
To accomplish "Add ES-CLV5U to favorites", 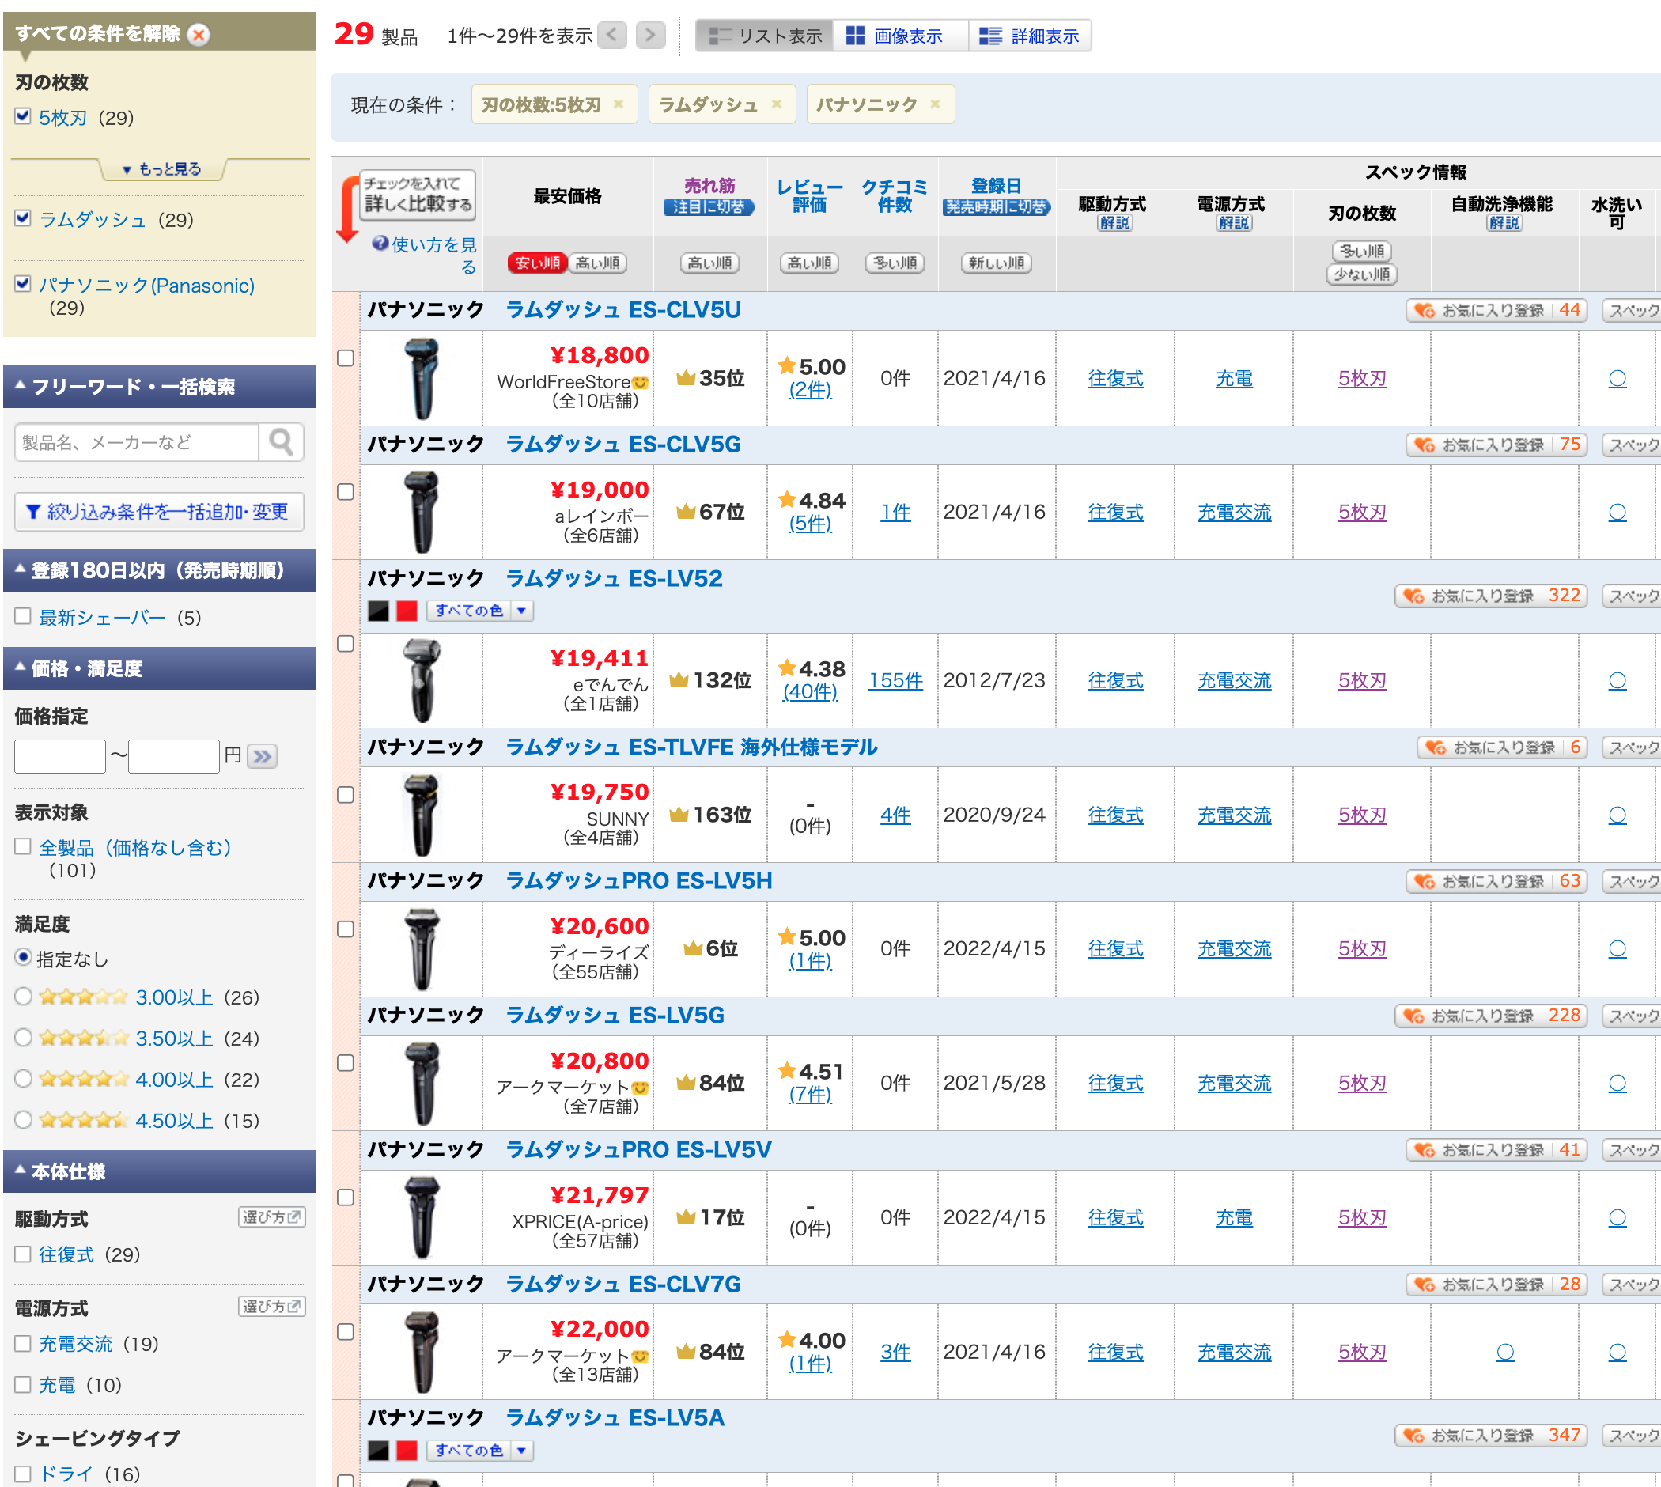I will point(1496,311).
